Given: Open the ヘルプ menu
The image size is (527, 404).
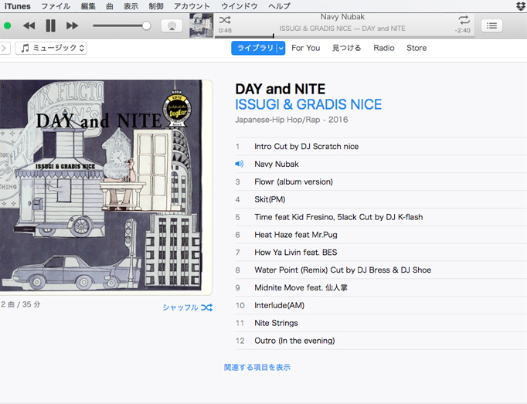Looking at the screenshot, I should (279, 6).
